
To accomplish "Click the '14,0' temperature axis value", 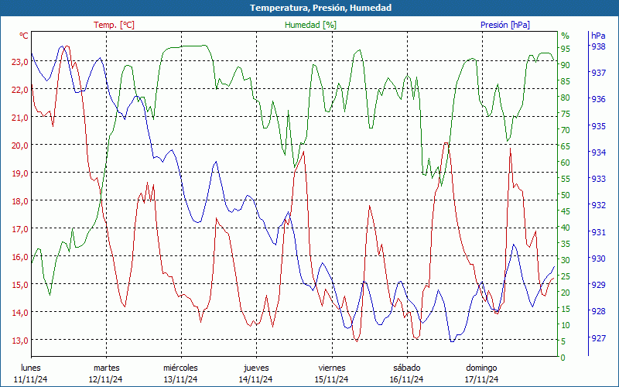I will pyautogui.click(x=21, y=313).
